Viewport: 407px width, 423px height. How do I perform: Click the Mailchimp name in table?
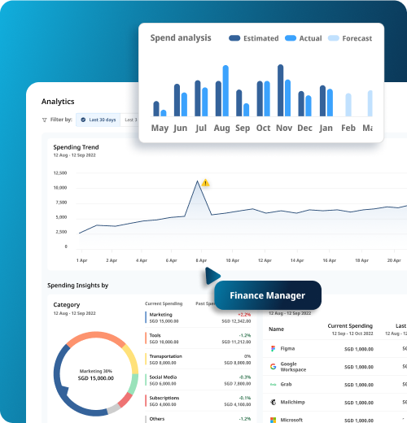292,402
